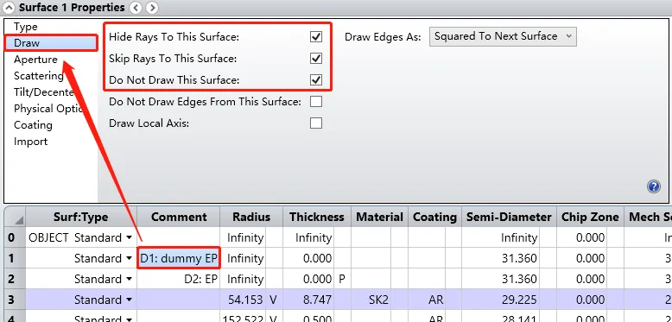Screen dimensions: 672x322
Task: Open the blue help question mark icon
Action: click(x=654, y=186)
